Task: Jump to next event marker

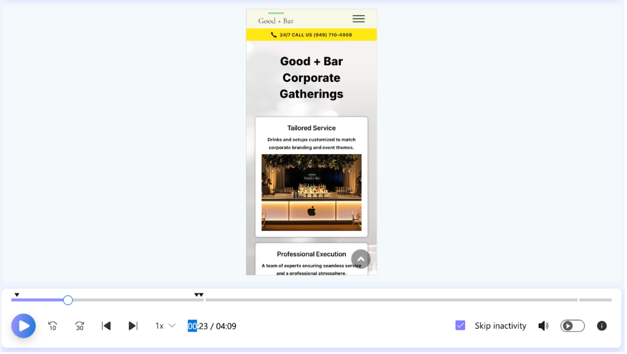Action: [x=133, y=326]
